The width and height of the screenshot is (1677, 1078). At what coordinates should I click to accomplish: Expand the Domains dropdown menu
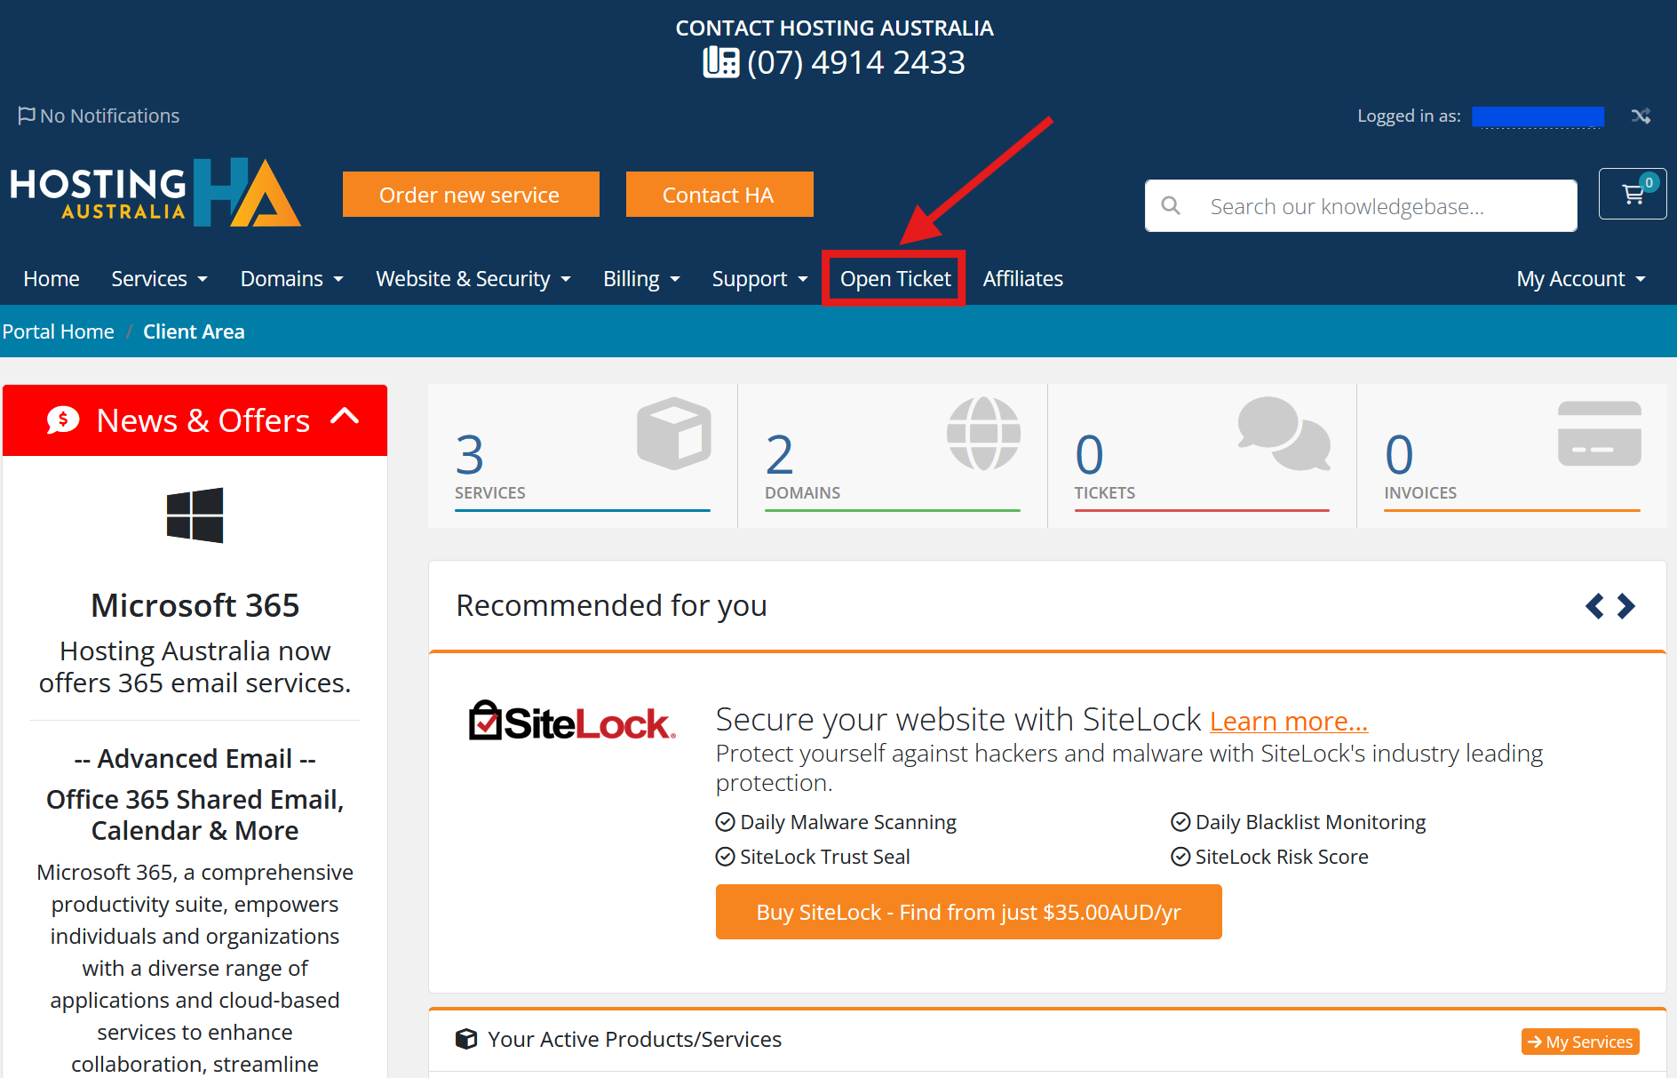(291, 279)
